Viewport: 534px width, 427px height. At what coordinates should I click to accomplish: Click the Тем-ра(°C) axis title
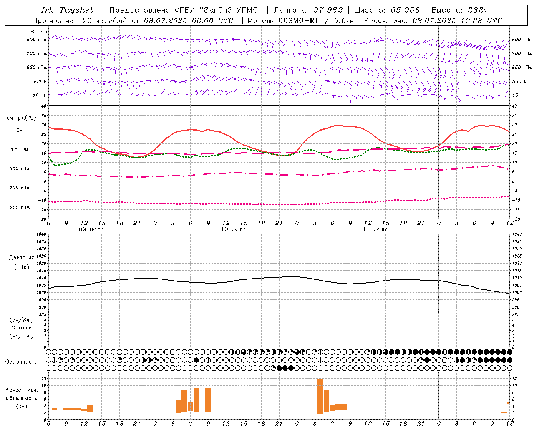point(20,118)
